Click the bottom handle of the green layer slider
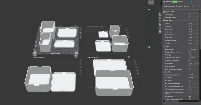Screen dimensions: 201x105 (149, 47)
